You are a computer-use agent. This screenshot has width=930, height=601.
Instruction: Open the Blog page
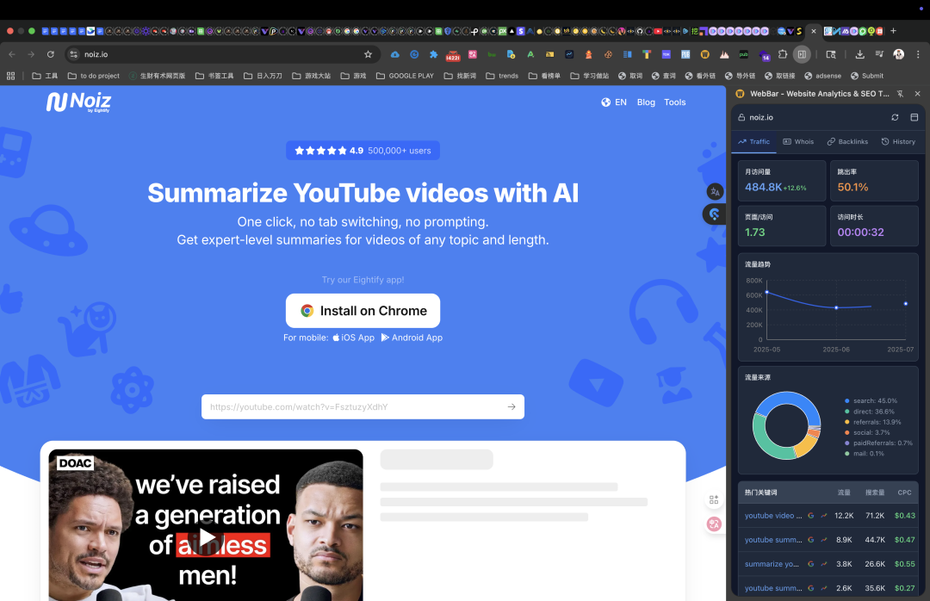646,102
